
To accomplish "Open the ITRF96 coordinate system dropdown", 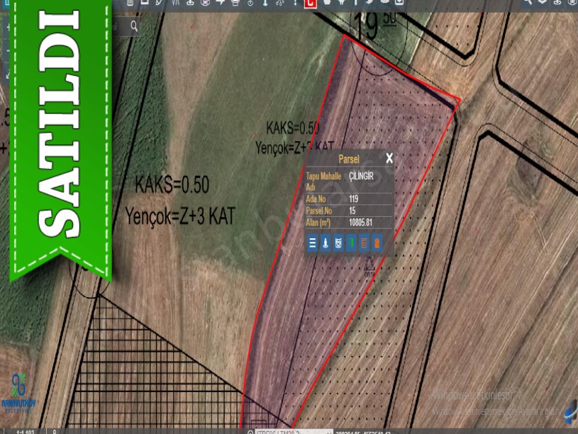I will [291, 430].
